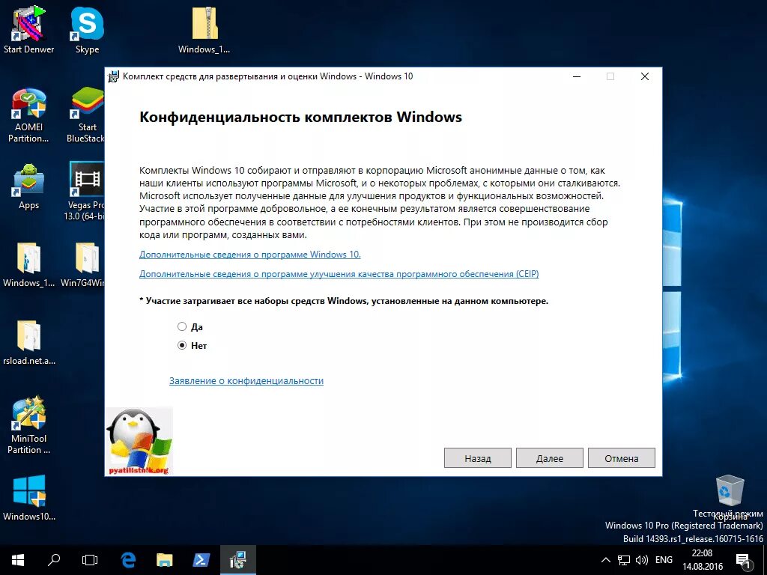Open PowerShell from the taskbar
Screen dimensions: 767x575
pos(201,560)
